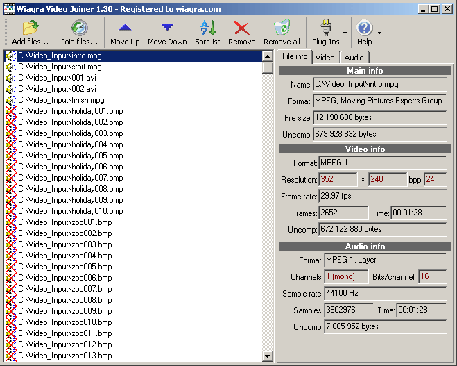The width and height of the screenshot is (457, 366).
Task: Click the File size field 12 198 680 bytes
Action: coord(380,117)
